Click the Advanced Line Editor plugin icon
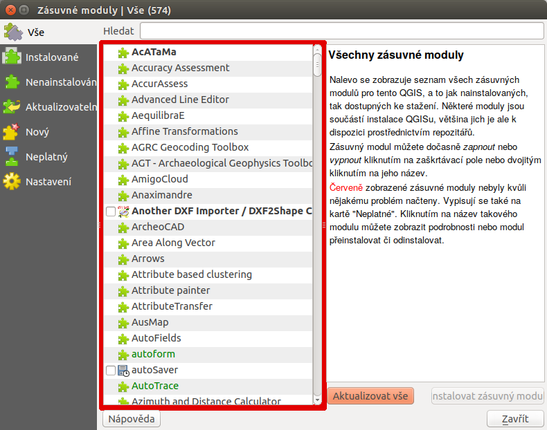The height and width of the screenshot is (430, 547). [123, 100]
